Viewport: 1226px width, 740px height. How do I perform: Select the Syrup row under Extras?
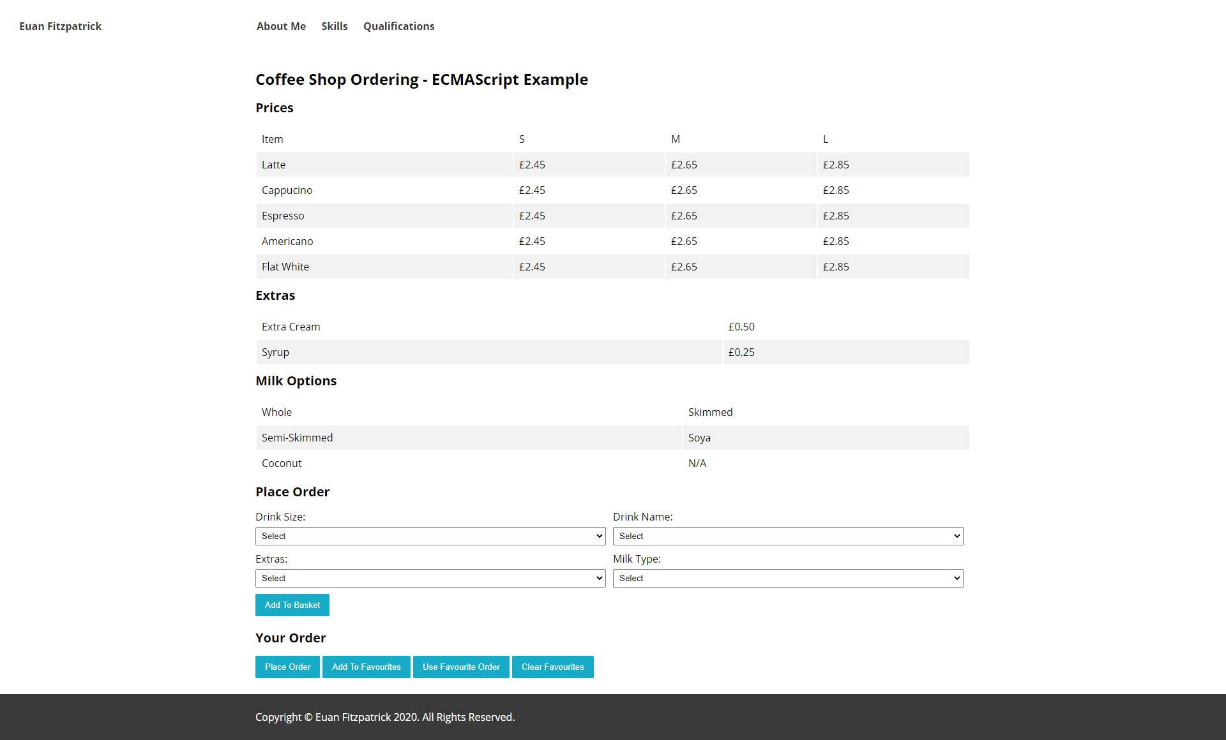coord(275,352)
